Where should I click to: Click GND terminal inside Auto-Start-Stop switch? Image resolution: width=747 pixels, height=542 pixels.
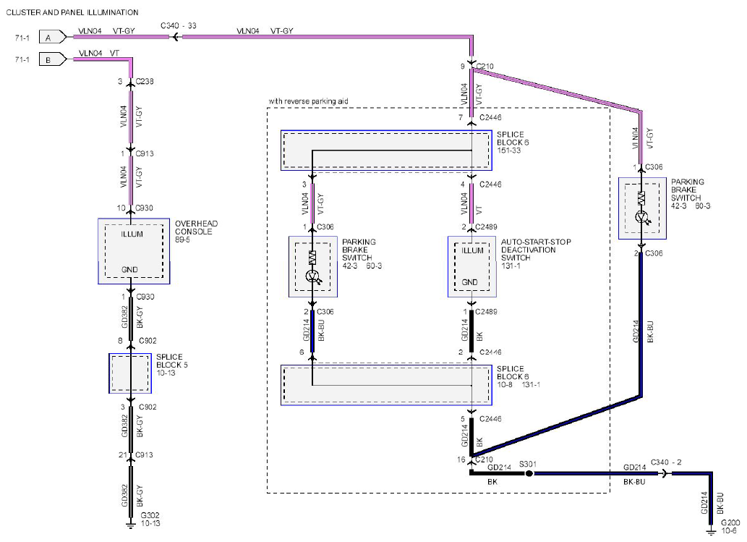tap(469, 282)
